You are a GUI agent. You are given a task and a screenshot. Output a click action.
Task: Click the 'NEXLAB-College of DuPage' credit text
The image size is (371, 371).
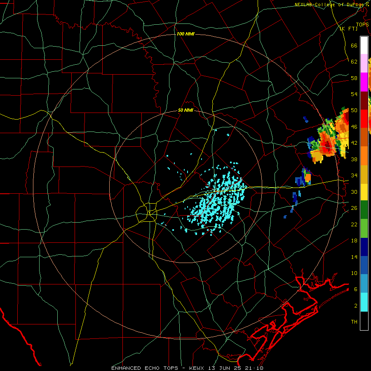tap(330, 5)
